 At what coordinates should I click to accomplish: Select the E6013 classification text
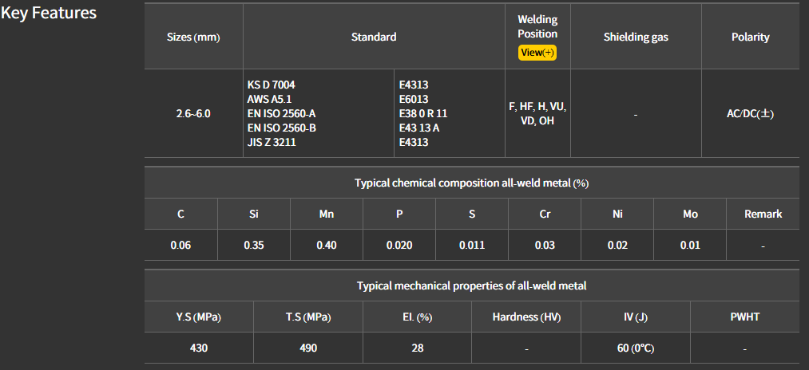click(x=414, y=99)
